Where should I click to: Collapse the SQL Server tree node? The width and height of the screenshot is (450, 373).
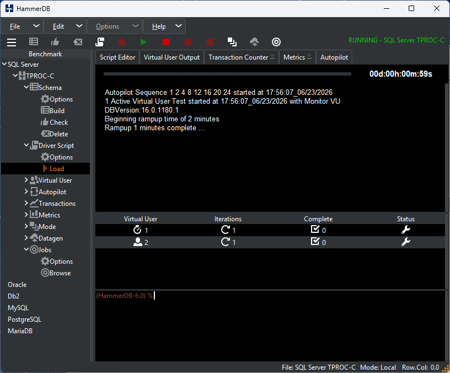coord(4,64)
